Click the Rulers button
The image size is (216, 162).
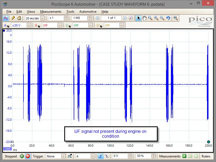coord(206,156)
